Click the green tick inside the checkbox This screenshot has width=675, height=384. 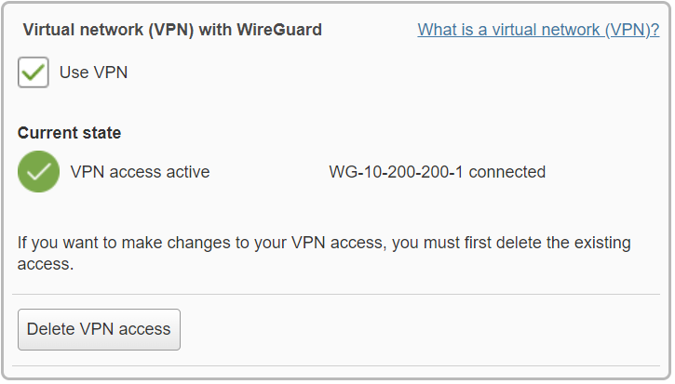tap(34, 72)
